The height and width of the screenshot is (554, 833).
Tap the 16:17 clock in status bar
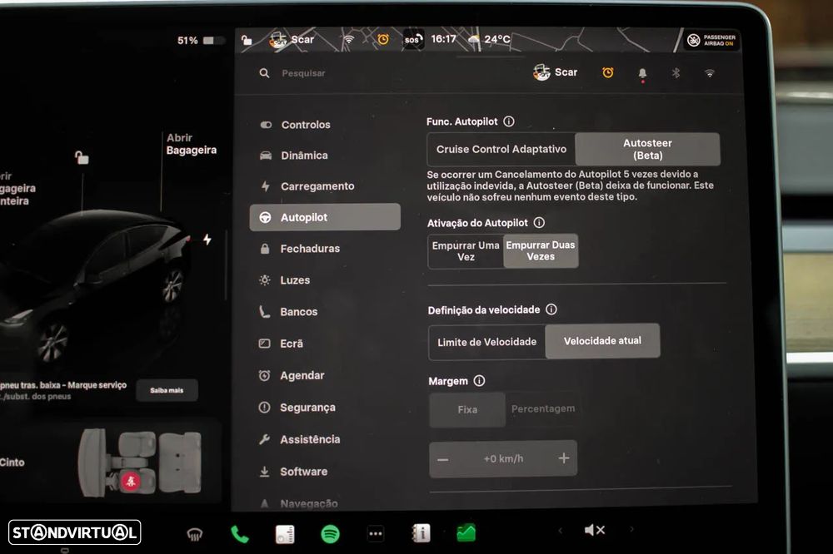click(444, 39)
